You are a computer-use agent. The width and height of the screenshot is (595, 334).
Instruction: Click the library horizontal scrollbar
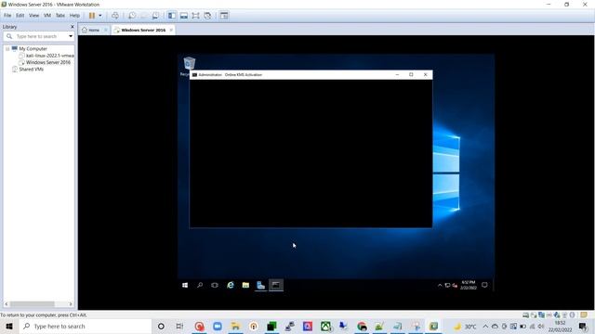pos(33,304)
